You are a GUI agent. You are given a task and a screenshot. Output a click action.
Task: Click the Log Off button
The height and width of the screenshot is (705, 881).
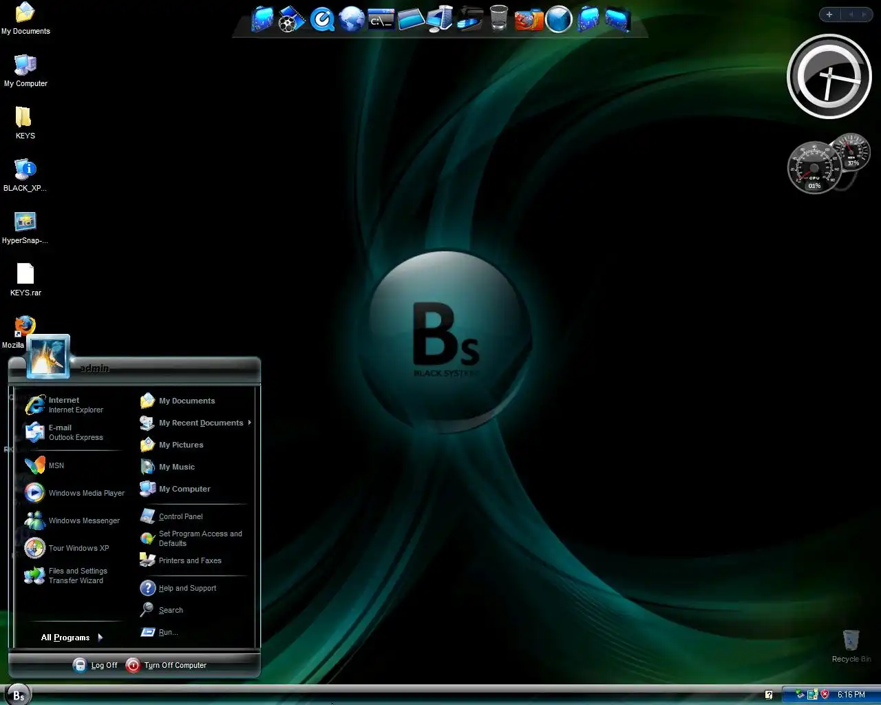[96, 665]
